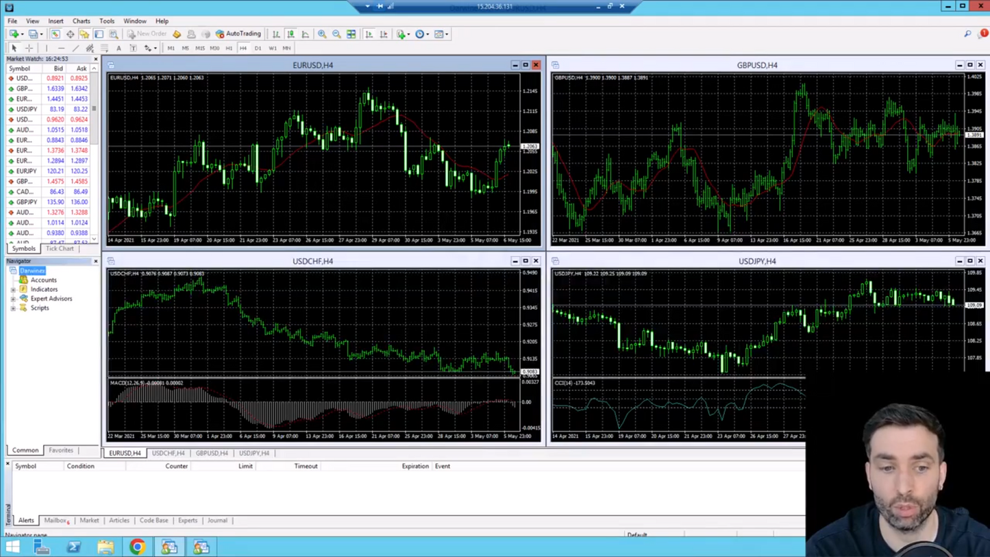
Task: Switch to Navigator Favorites tab
Action: (60, 450)
